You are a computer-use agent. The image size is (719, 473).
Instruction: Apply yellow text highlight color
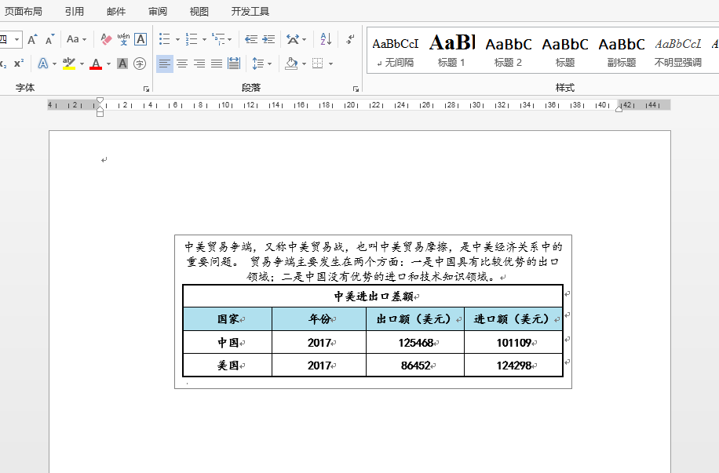[69, 64]
